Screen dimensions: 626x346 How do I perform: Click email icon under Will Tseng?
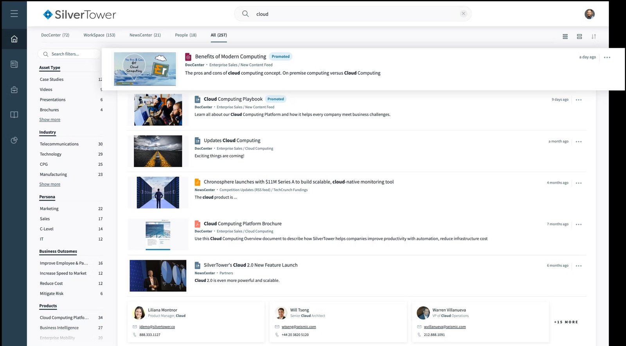tap(277, 327)
